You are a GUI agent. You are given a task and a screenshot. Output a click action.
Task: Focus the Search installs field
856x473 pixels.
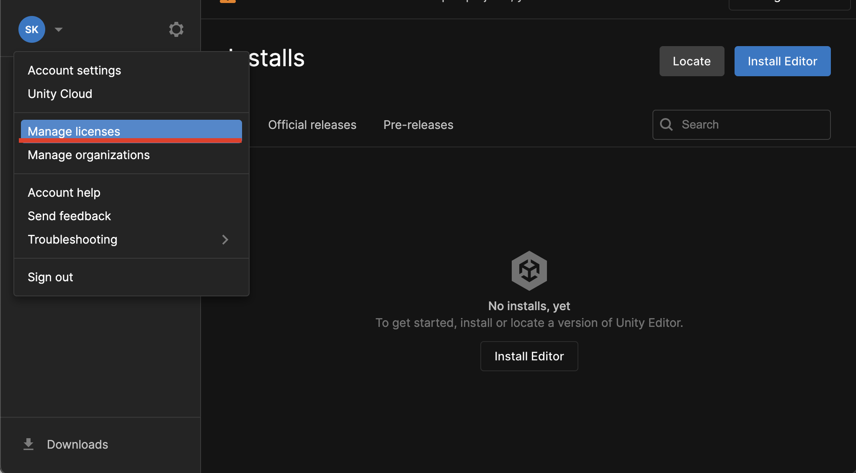coord(741,125)
